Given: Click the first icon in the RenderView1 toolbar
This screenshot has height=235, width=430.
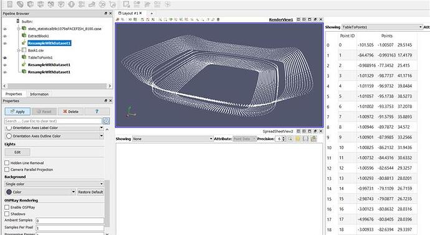Looking at the screenshot, I should tap(118, 20).
